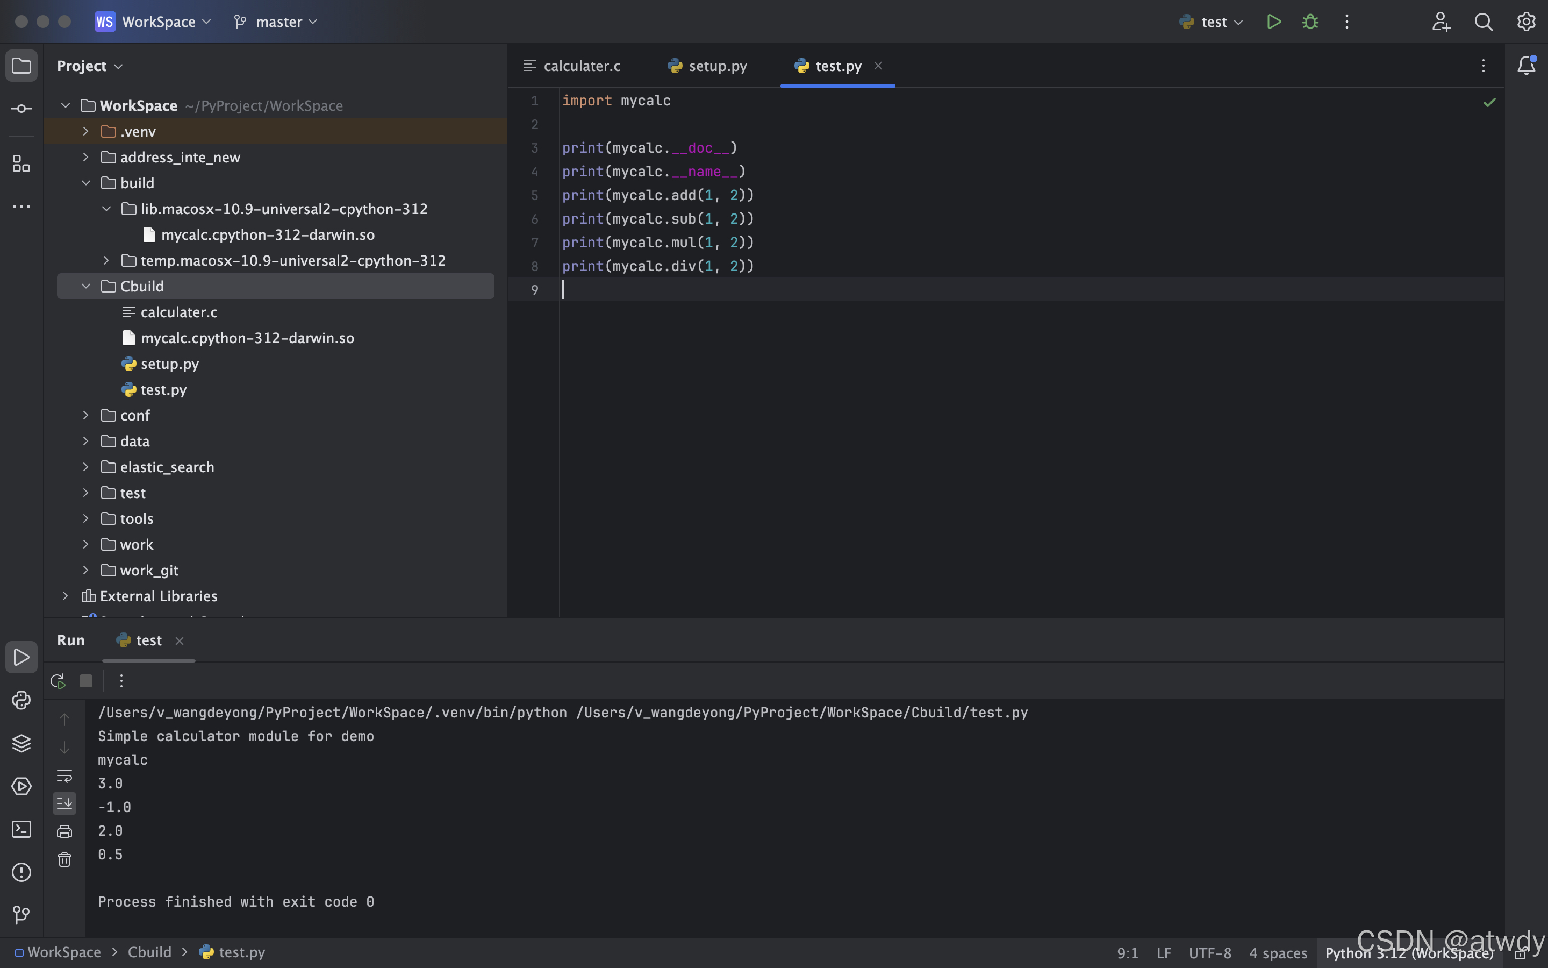Open the Terminal tool window icon

[x=21, y=829]
